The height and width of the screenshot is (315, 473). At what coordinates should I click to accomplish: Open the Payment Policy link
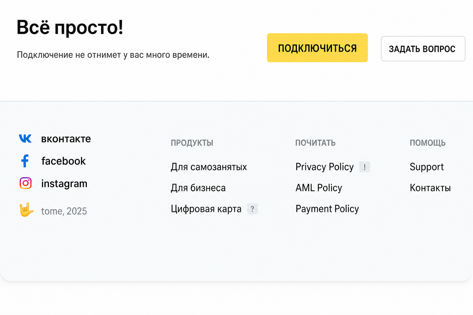[327, 209]
